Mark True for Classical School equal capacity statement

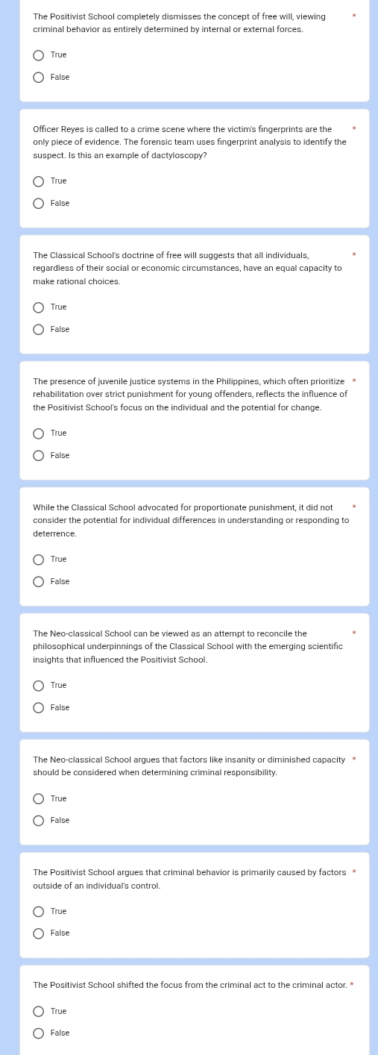pyautogui.click(x=39, y=307)
